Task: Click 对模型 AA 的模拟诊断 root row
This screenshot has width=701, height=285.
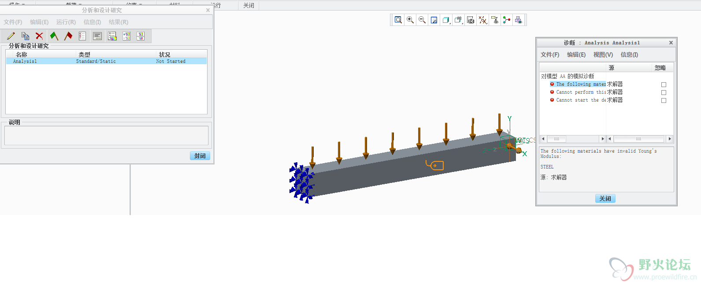Action: coord(567,76)
